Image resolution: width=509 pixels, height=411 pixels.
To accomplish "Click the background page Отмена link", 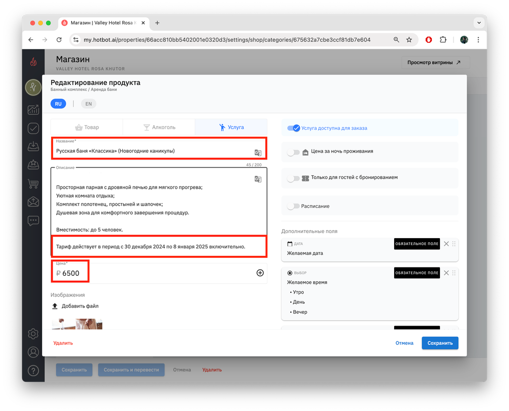I will [x=182, y=370].
